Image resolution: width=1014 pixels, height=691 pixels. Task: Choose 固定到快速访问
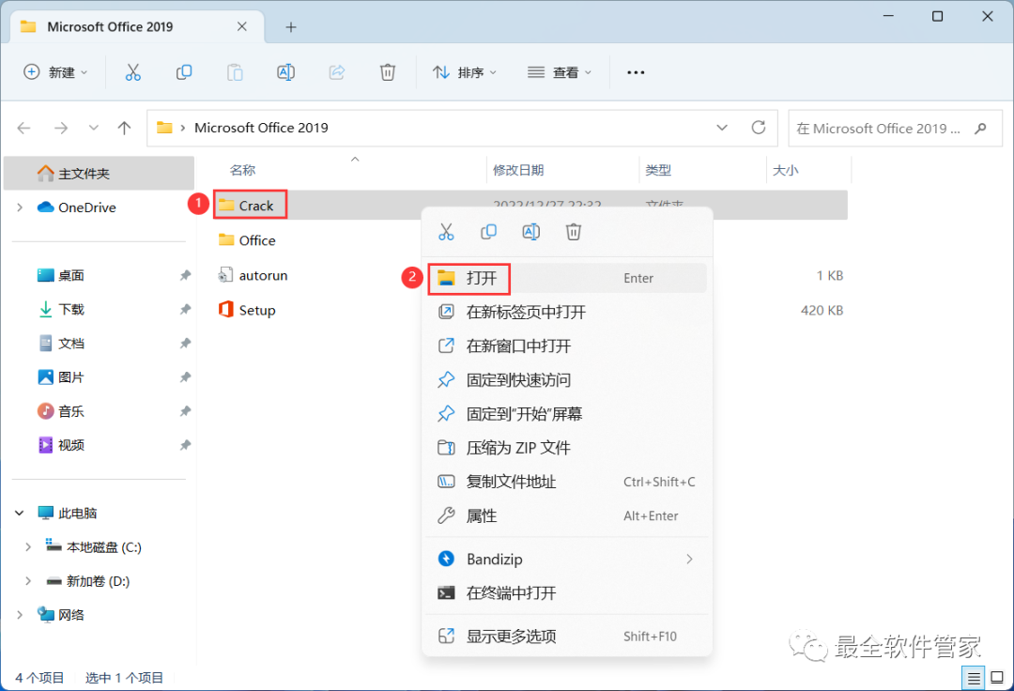pos(567,380)
